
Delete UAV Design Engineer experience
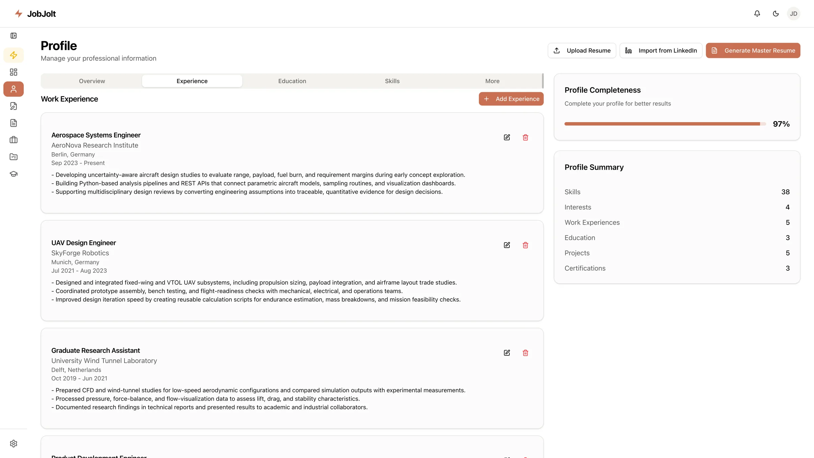[x=525, y=245]
